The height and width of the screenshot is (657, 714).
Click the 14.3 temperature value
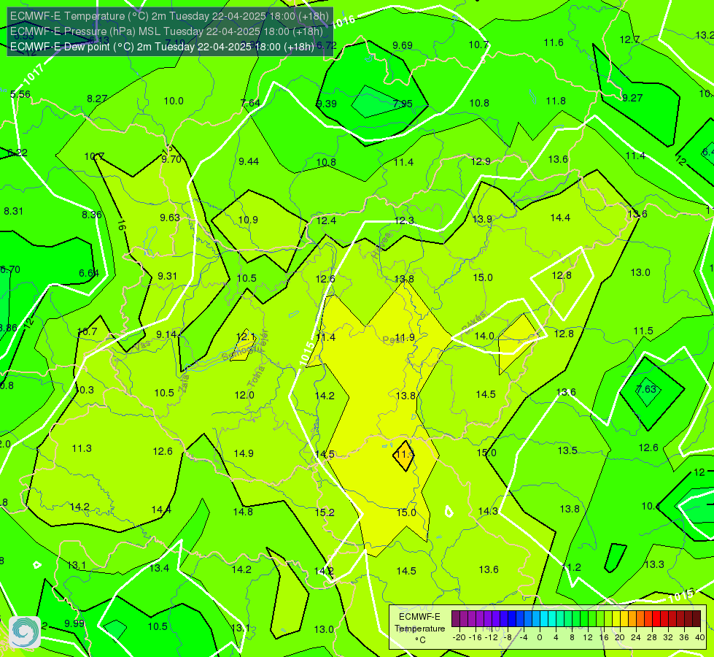(x=488, y=512)
